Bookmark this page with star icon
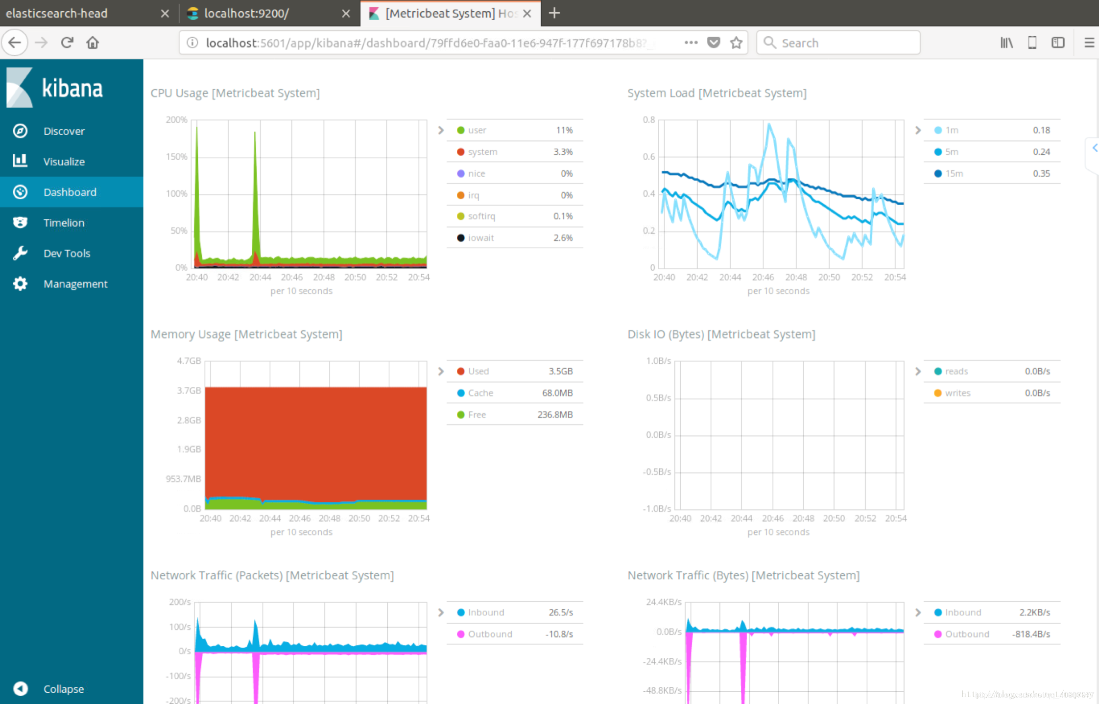Viewport: 1099px width, 704px height. [736, 43]
